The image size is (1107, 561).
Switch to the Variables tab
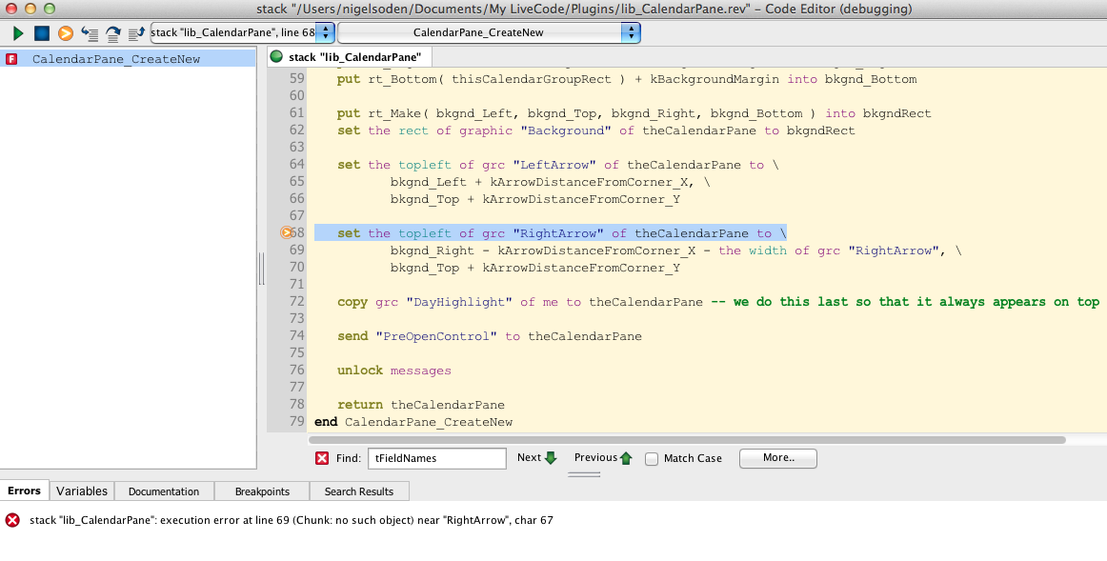coord(82,491)
